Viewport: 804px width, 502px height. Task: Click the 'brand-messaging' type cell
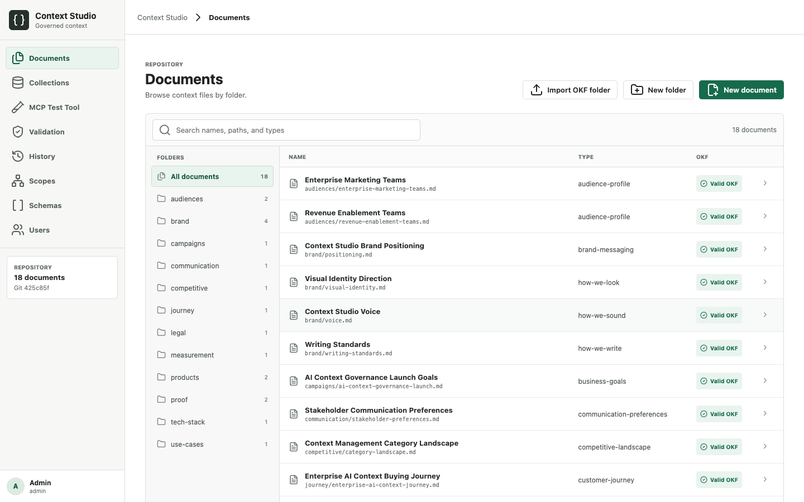tap(606, 249)
